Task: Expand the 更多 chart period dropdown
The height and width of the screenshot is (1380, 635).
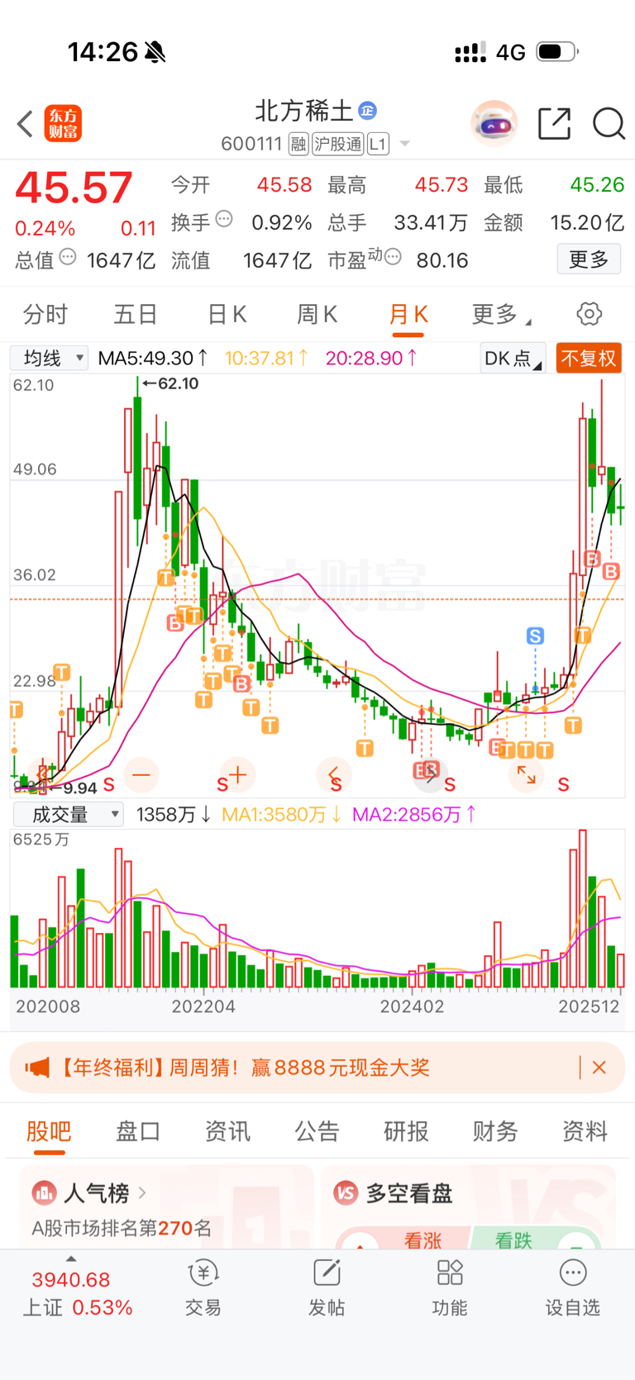Action: click(501, 314)
